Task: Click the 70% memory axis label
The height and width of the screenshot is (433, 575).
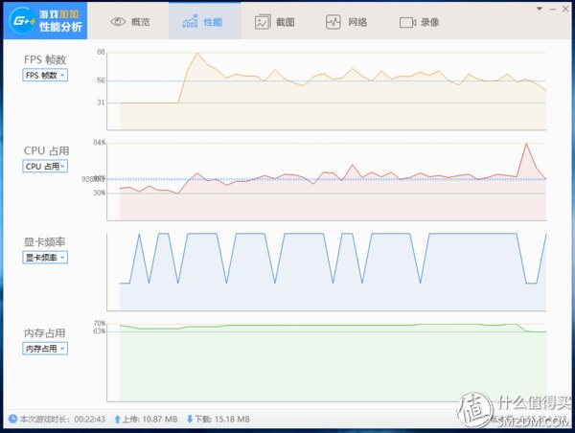Action: point(100,323)
